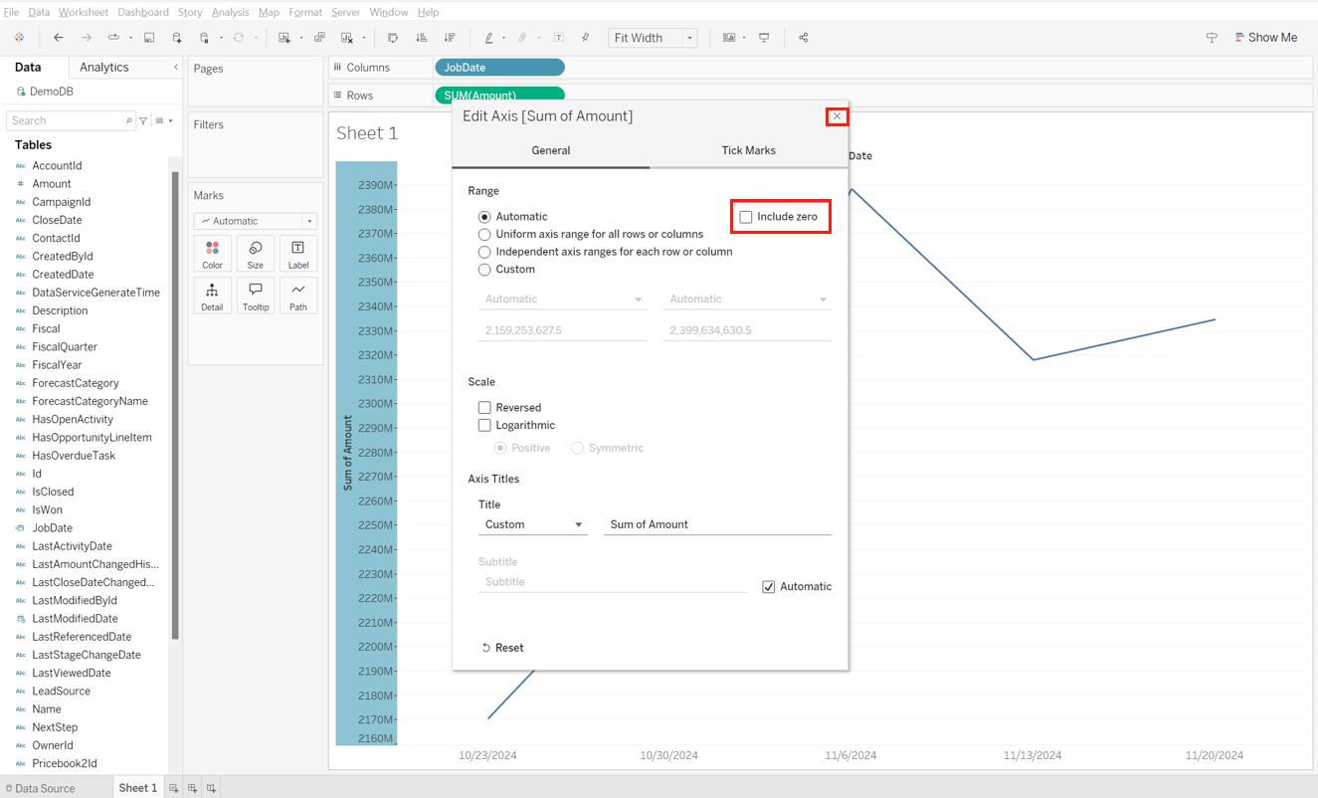The width and height of the screenshot is (1318, 798).
Task: Switch to the Analytics pane tab
Action: (104, 68)
